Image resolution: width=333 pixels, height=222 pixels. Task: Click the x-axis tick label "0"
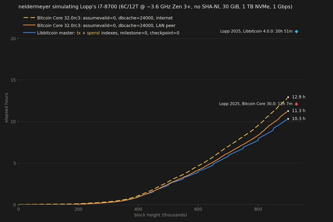(x=18, y=209)
